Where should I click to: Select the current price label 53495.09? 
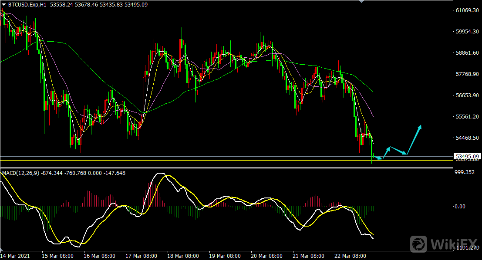point(466,156)
